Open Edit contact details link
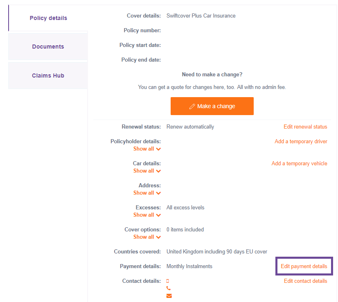The width and height of the screenshot is (338, 302). [305, 281]
